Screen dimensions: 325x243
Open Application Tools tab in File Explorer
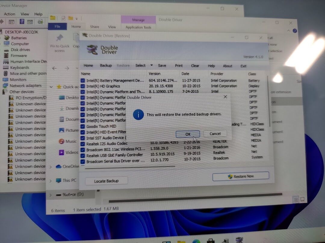point(138,28)
